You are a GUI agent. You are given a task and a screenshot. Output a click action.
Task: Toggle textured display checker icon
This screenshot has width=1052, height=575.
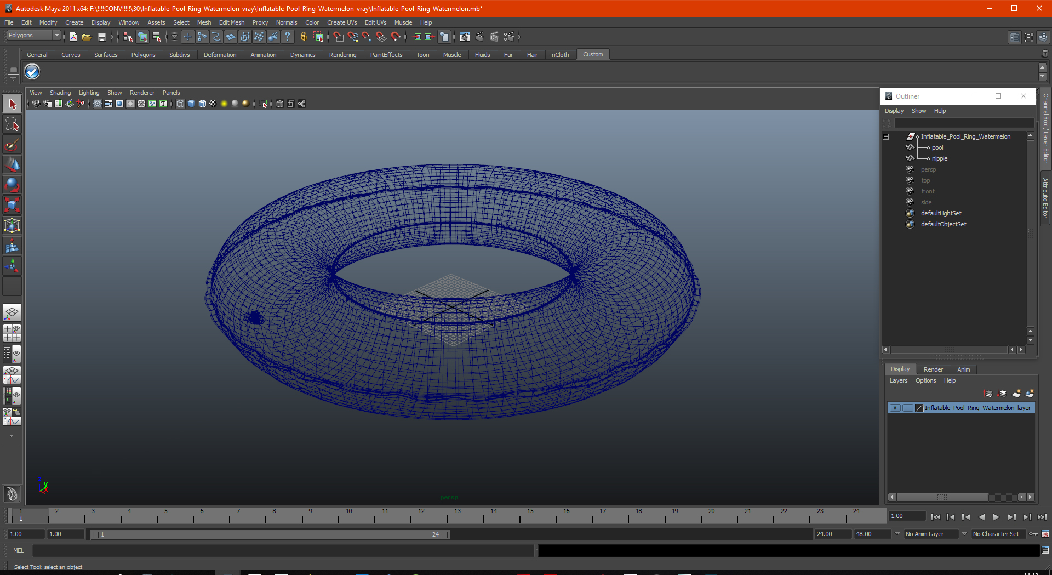213,104
